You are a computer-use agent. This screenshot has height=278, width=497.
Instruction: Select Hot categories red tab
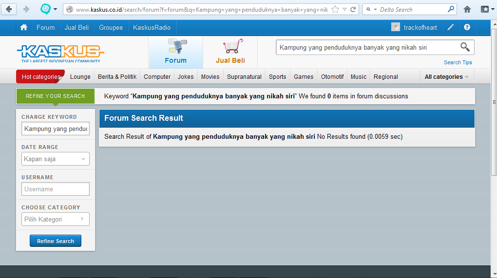click(x=40, y=76)
